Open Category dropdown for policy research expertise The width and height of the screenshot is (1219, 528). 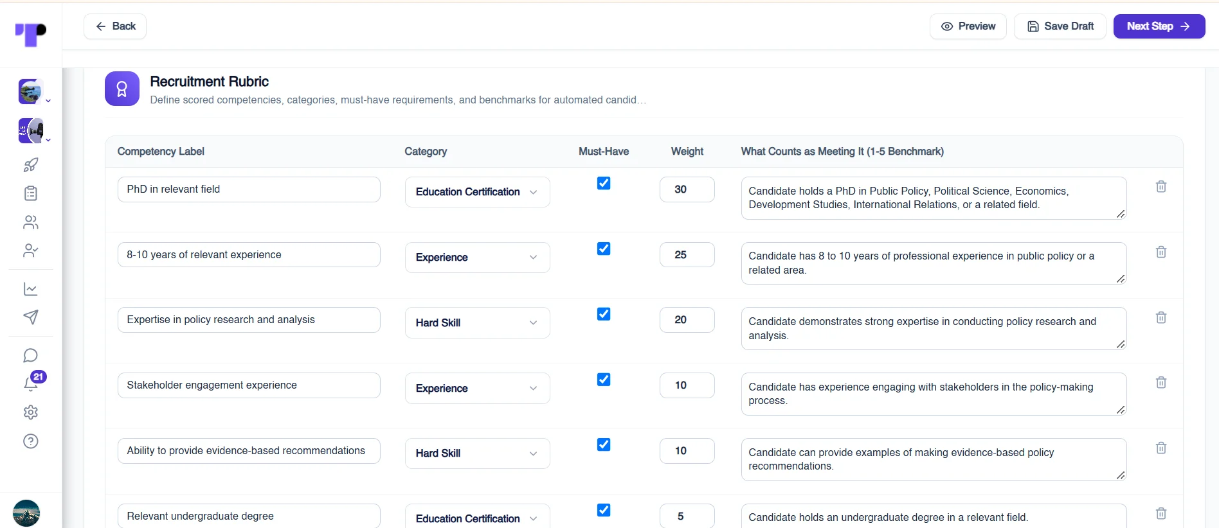(x=477, y=323)
